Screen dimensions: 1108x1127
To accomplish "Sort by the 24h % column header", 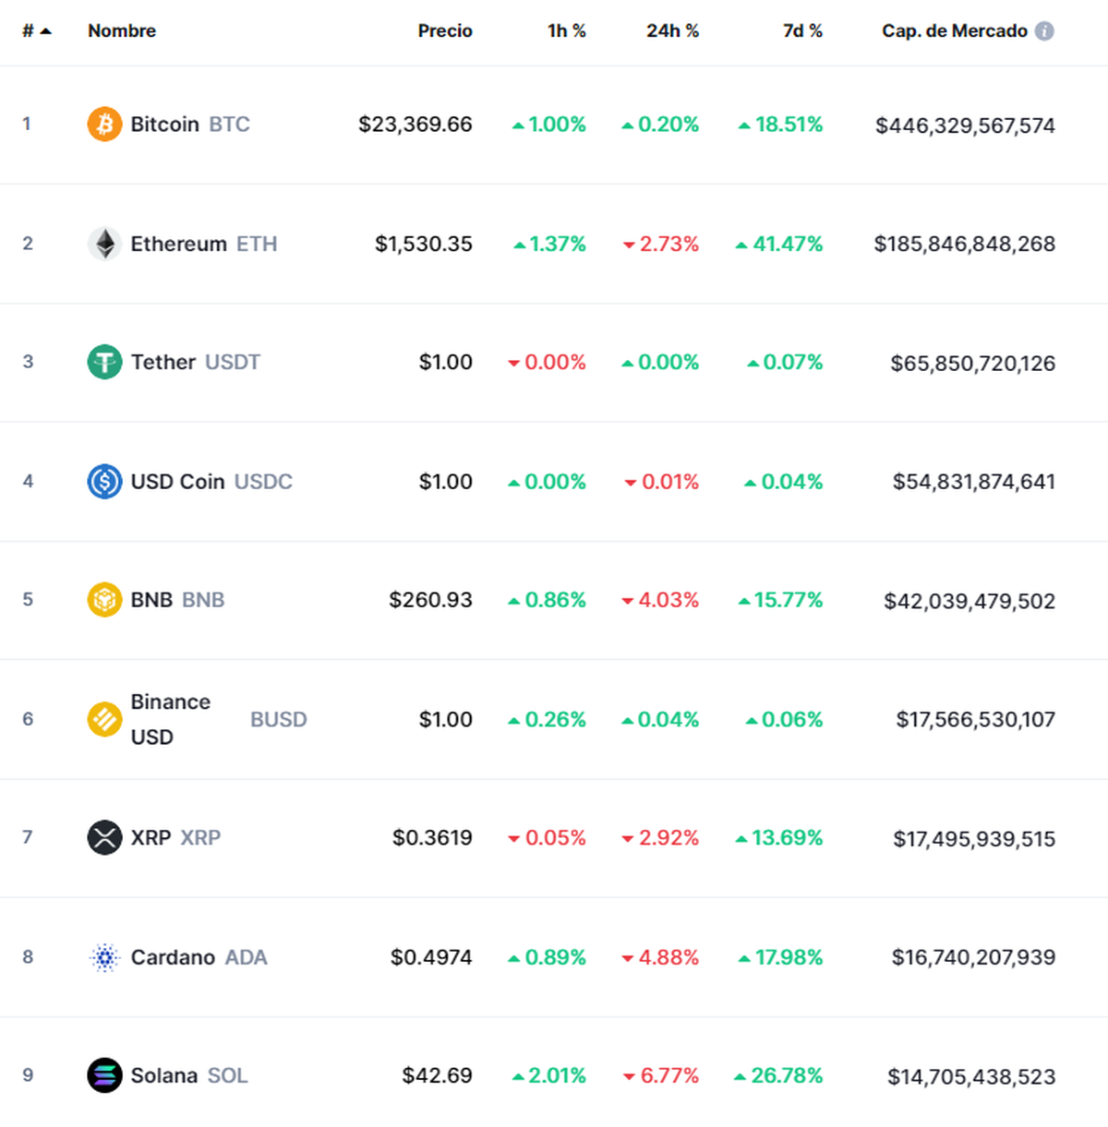I will (672, 30).
